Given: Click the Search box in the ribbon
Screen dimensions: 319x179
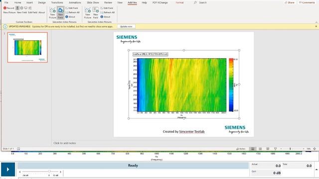Looking at the screenshot, I should click(200, 2).
